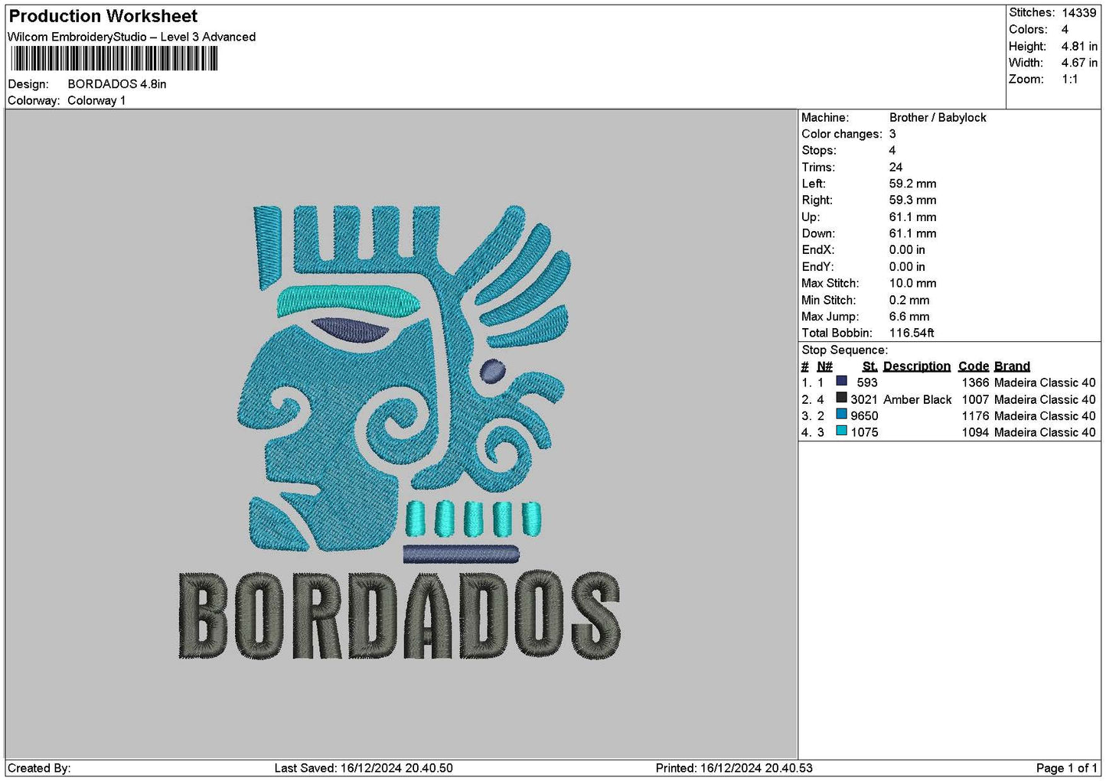Image resolution: width=1106 pixels, height=781 pixels.
Task: Click the Max Stitch value '10.0 mm'
Action: [912, 283]
